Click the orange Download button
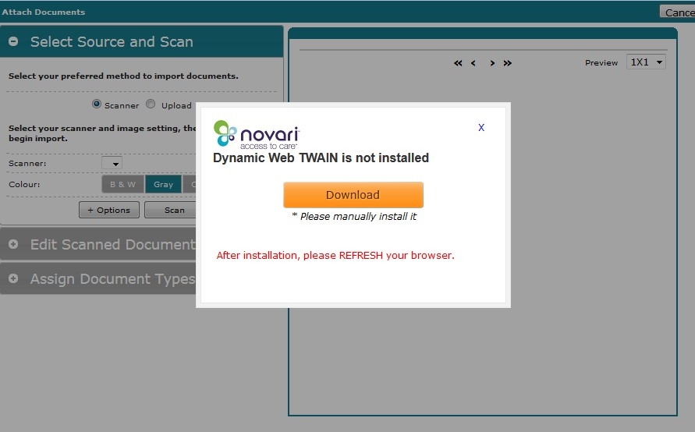Image resolution: width=695 pixels, height=432 pixels. [353, 195]
